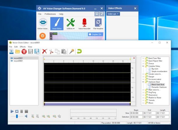Viewport: 178px width, 130px height.
Task: Click the Save As blue floppy icon
Action: coord(37,52)
